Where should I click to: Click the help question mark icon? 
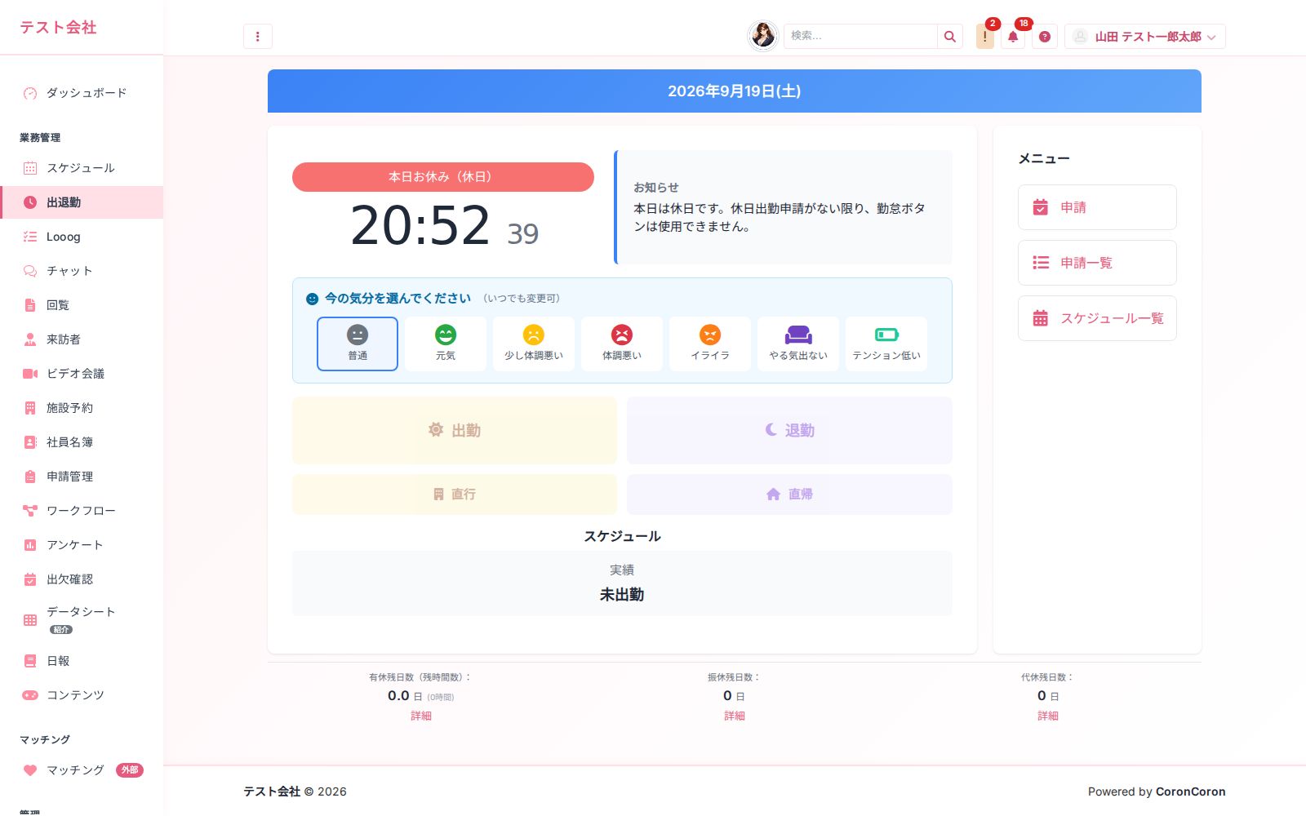point(1044,36)
